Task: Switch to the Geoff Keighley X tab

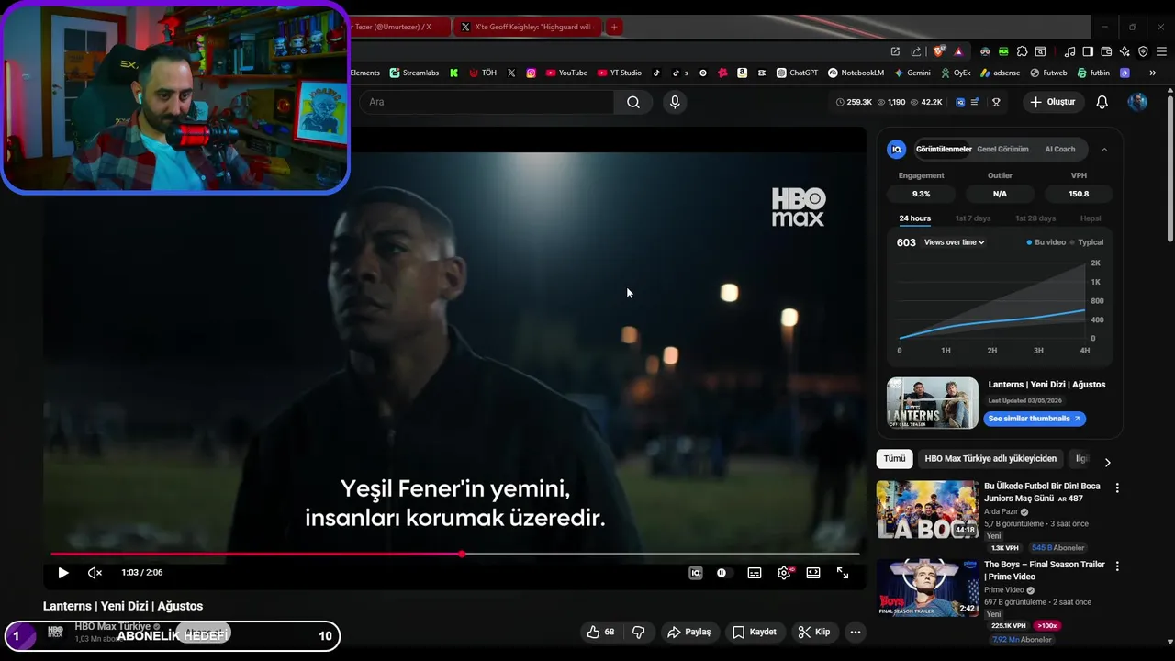Action: point(526,27)
